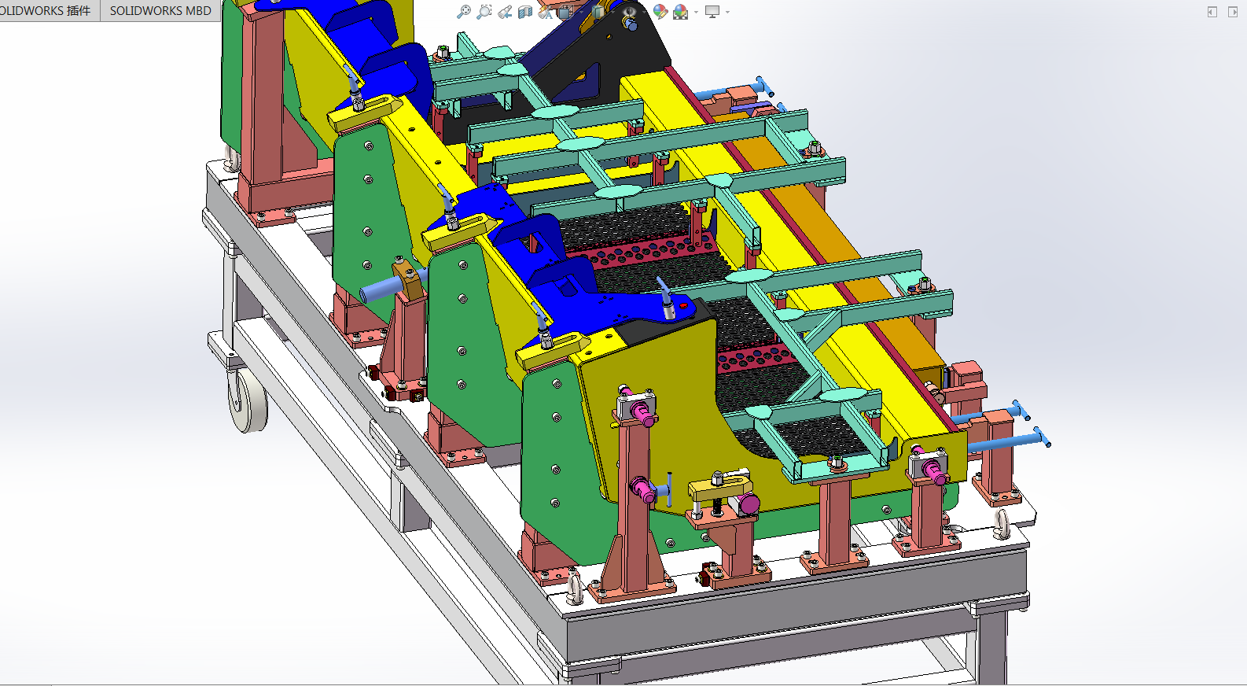Click the View Settings monitor icon
1247x686 pixels.
tap(712, 12)
